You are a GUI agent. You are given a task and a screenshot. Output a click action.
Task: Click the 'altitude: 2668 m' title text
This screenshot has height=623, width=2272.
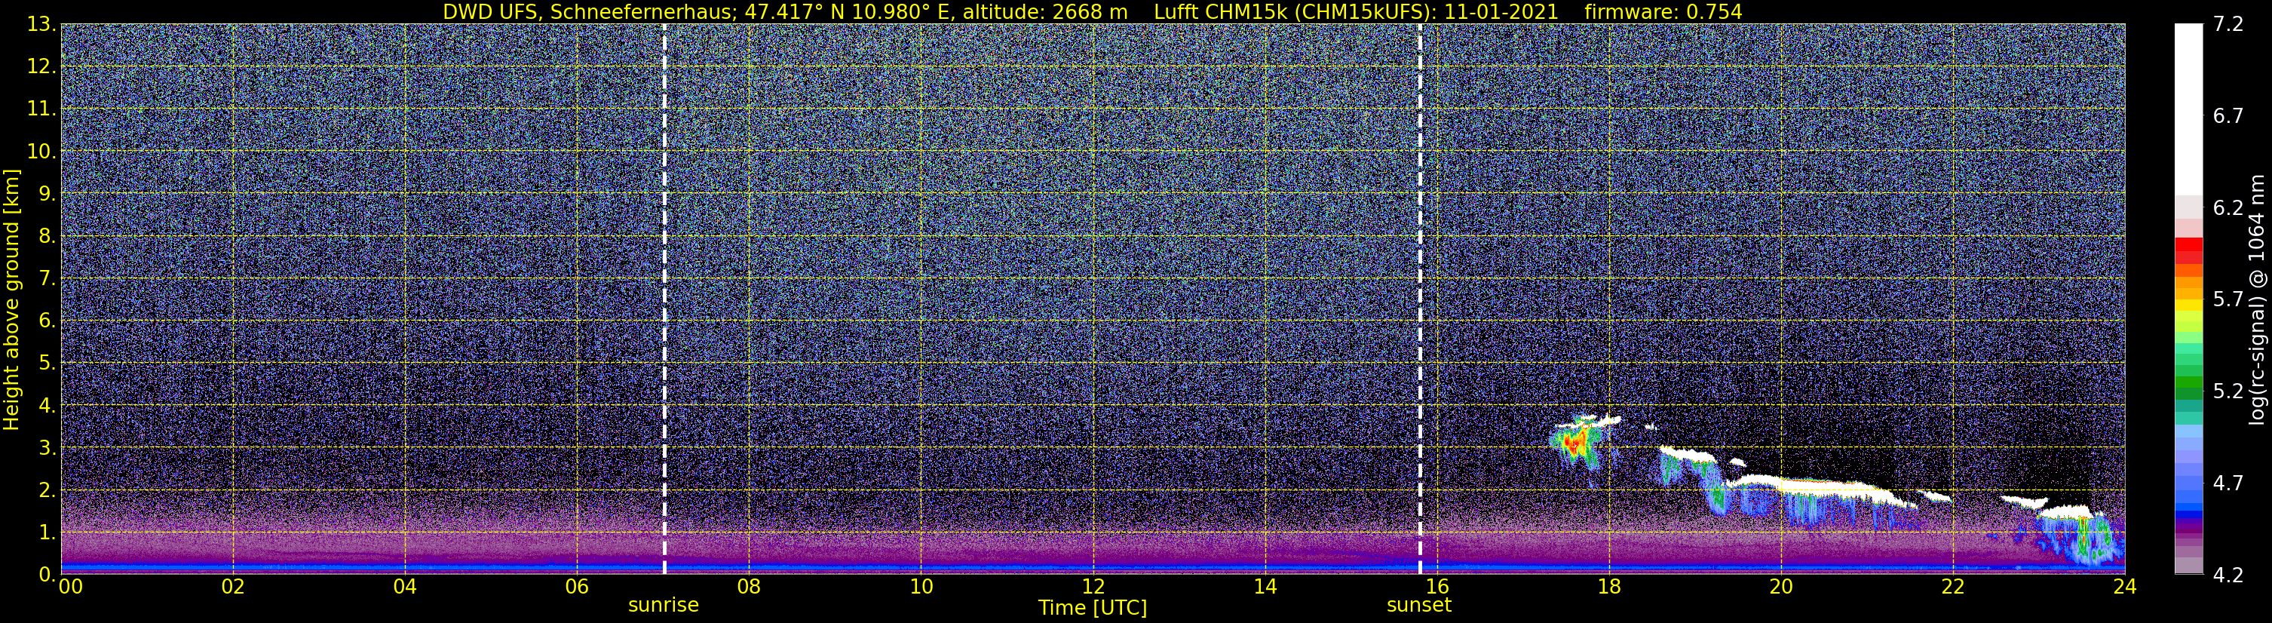coord(1044,11)
